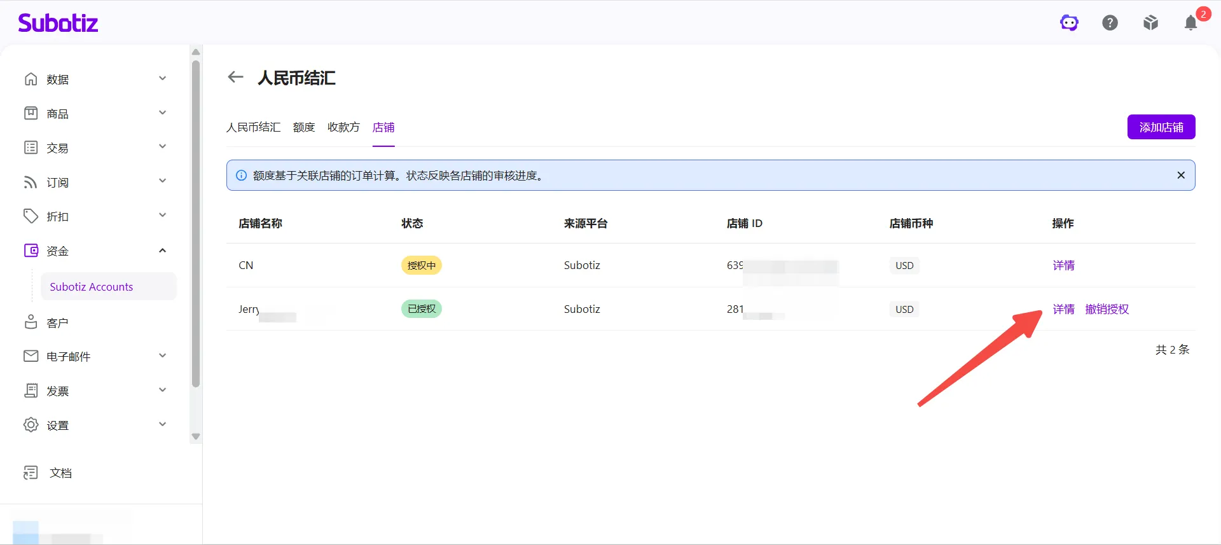The width and height of the screenshot is (1221, 545).
Task: Expand the 发票 menu chevron
Action: click(162, 390)
